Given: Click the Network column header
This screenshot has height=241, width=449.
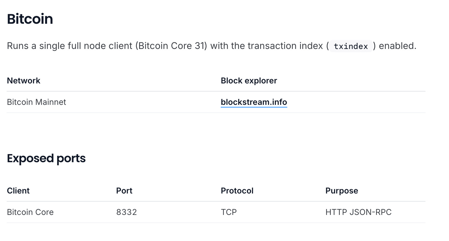Looking at the screenshot, I should (x=24, y=81).
